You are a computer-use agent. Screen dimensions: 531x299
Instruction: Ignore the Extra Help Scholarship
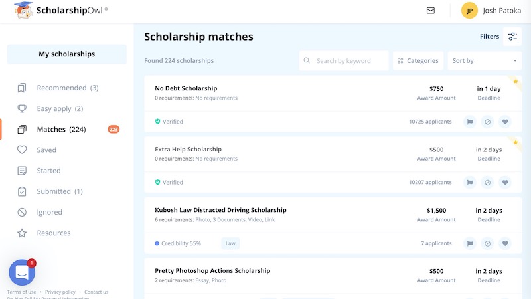[x=488, y=182]
